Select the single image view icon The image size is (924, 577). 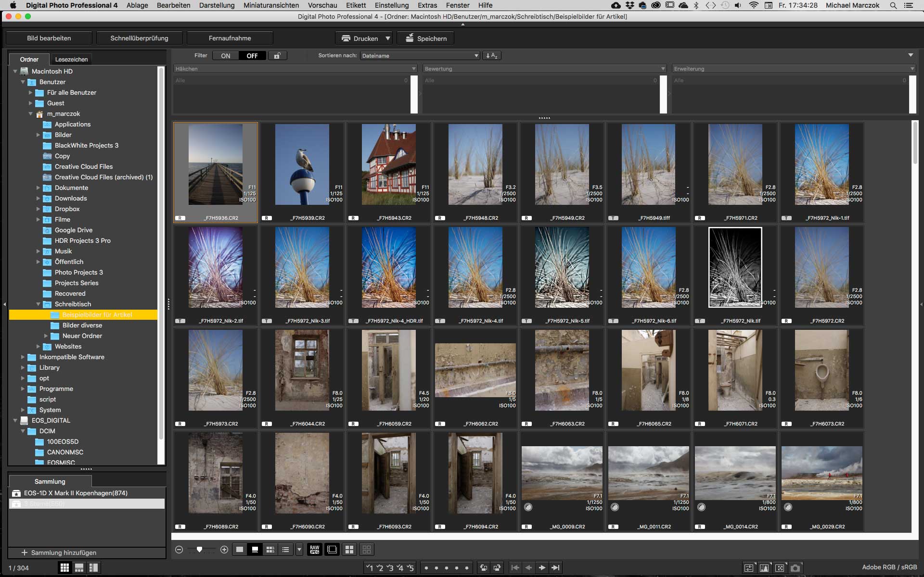(x=241, y=549)
